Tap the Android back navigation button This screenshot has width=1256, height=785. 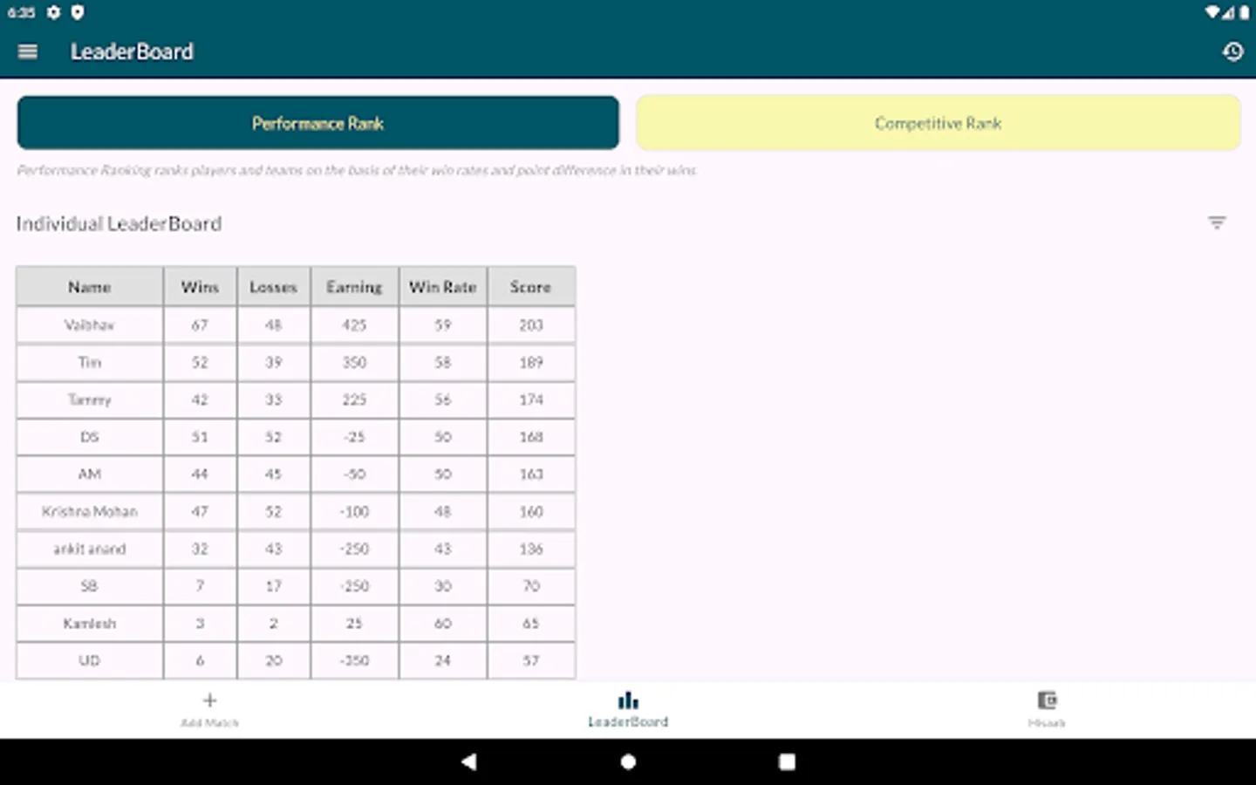469,761
